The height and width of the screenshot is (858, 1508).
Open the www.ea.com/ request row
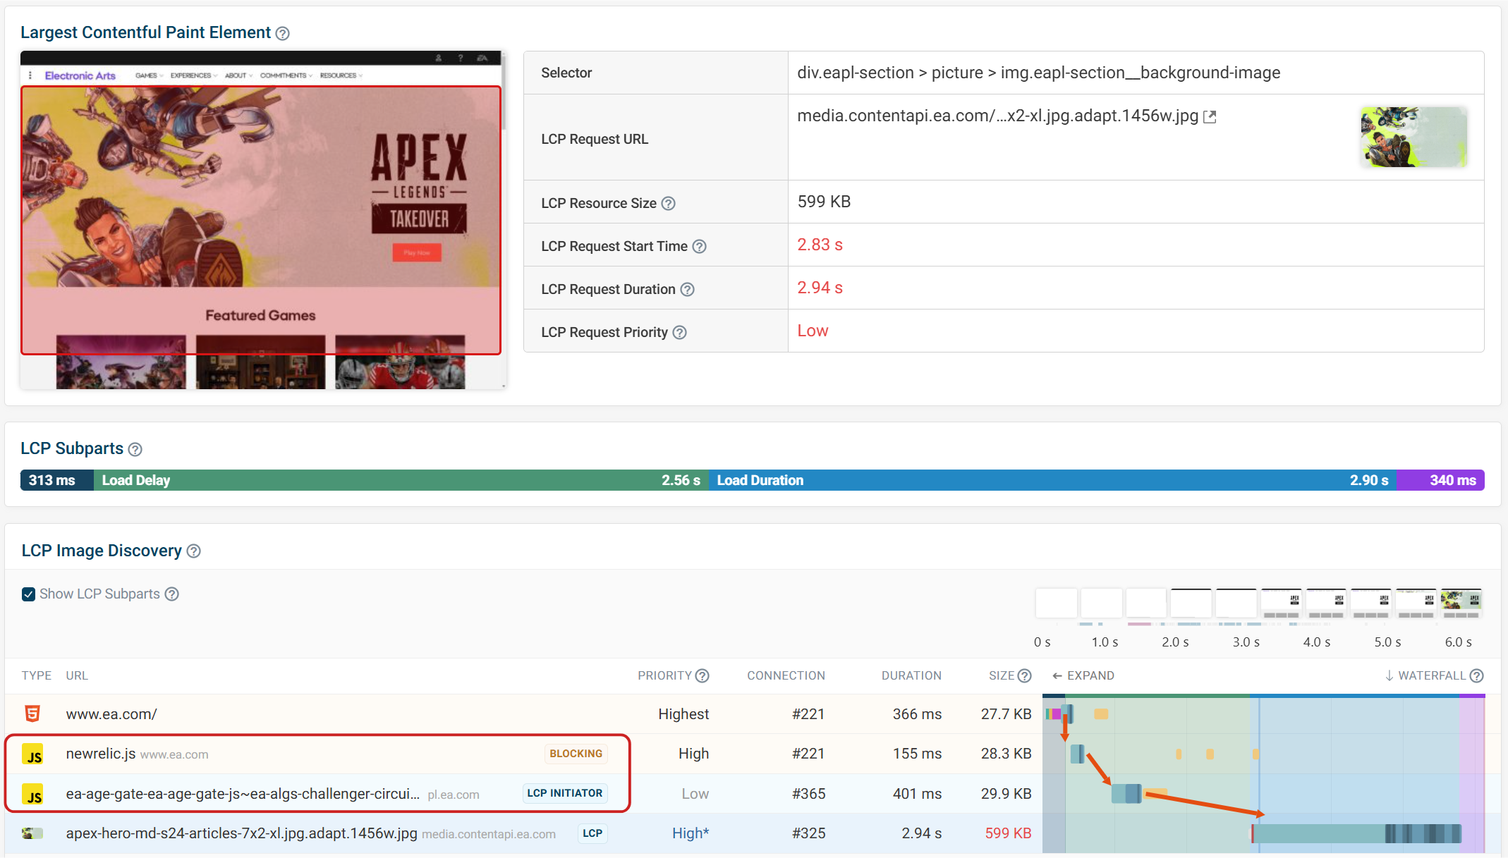coord(753,714)
